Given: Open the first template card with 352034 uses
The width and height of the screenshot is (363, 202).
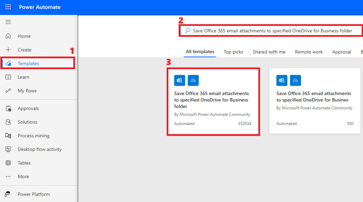Looking at the screenshot, I should click(x=213, y=101).
